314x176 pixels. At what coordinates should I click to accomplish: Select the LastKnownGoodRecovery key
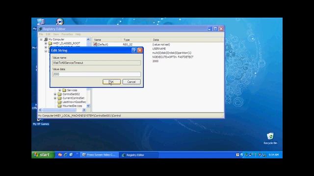point(74,102)
